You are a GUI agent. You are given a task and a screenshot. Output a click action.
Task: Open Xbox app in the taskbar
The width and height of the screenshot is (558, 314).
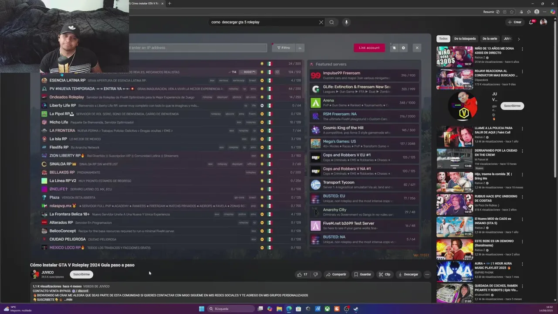(x=327, y=309)
